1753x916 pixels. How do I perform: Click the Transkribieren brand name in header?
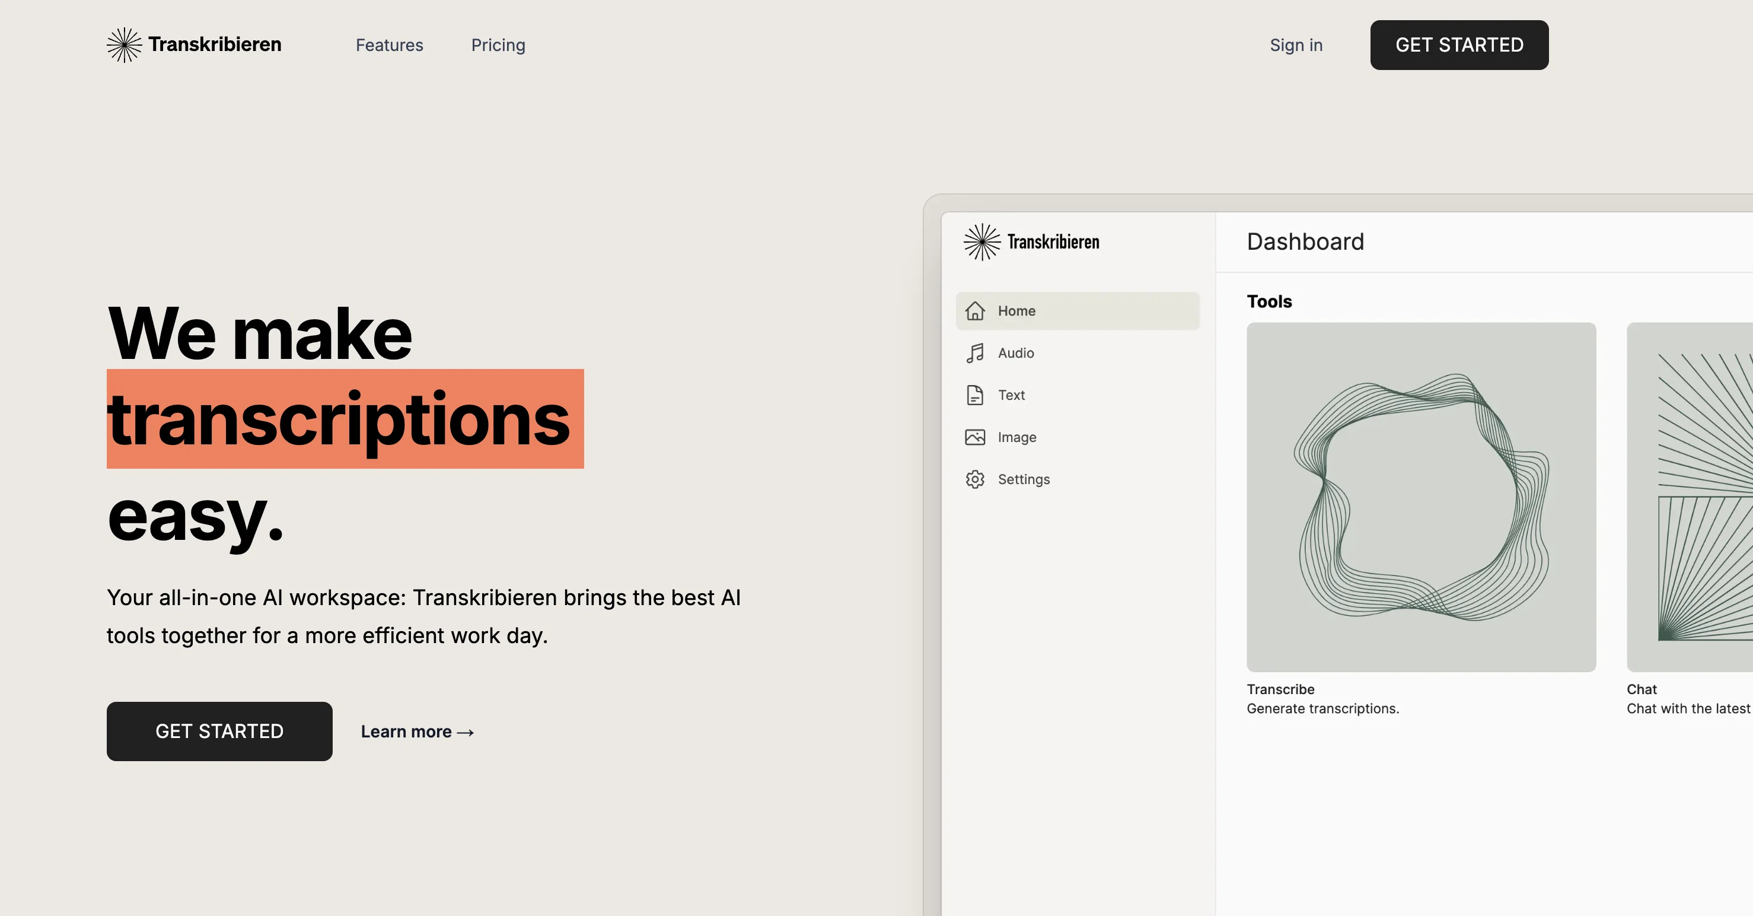point(214,45)
